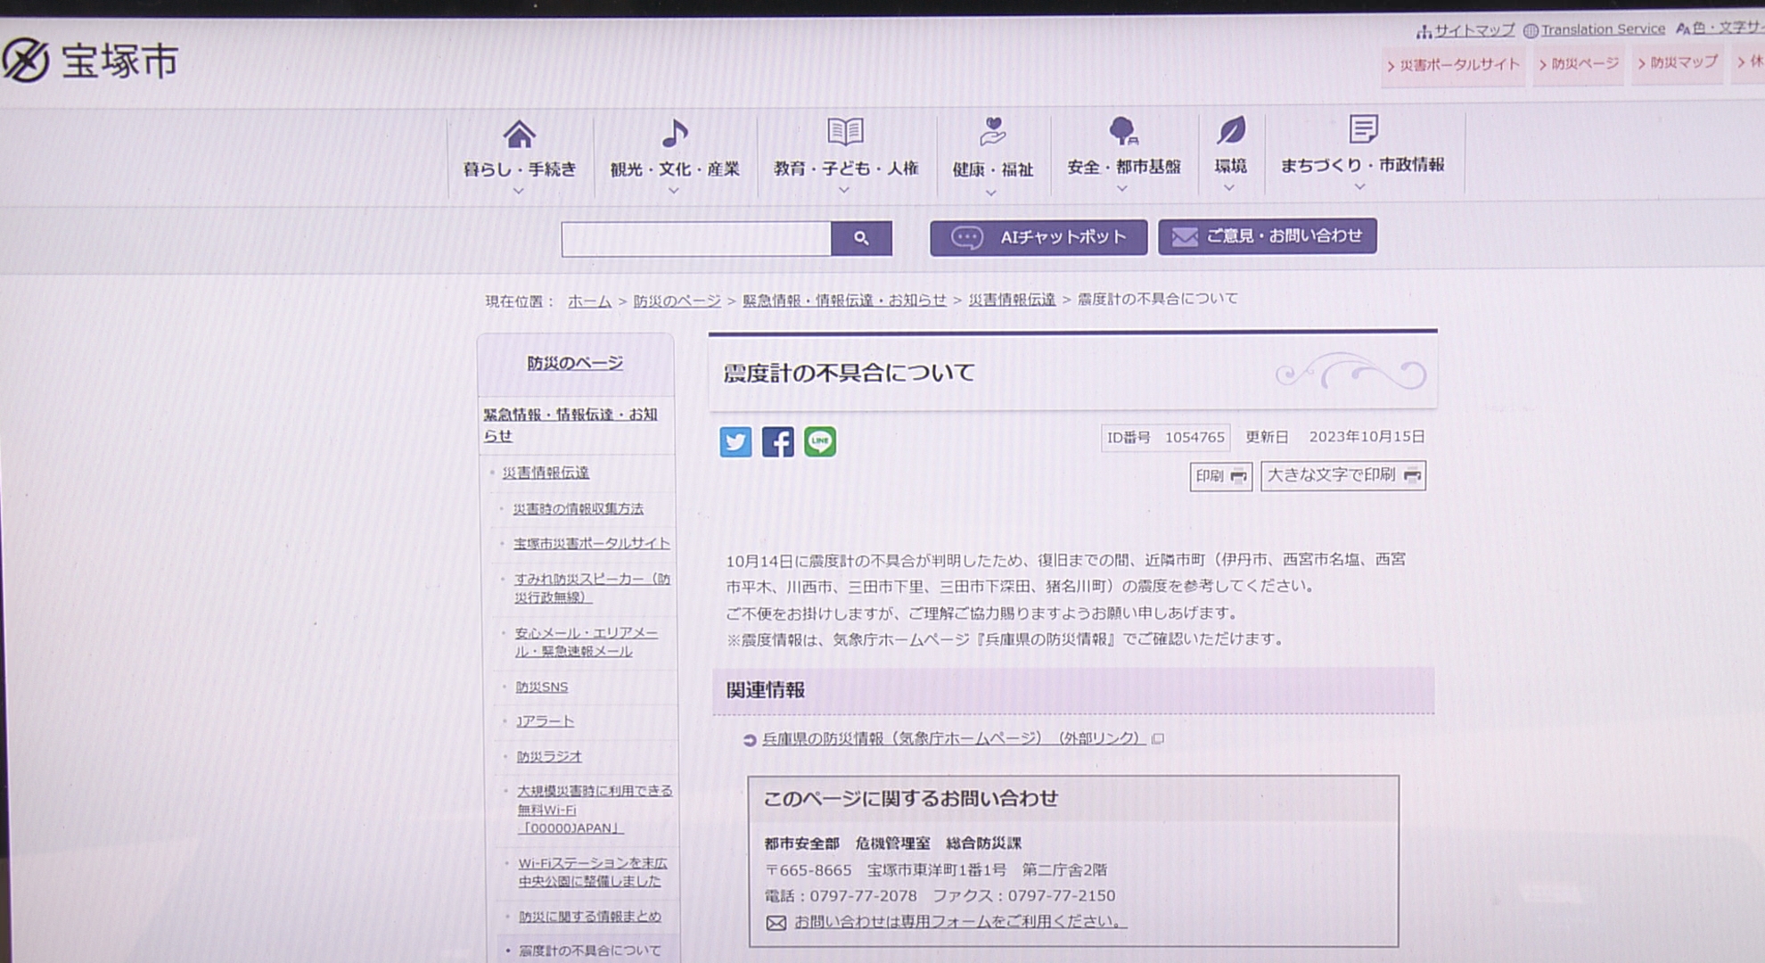Open the 観光・文化・産業 music note menu
Viewport: 1765px width, 963px height.
coord(675,135)
